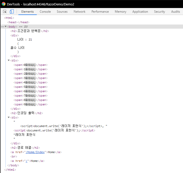Select the span 7&nbsp; node

31,96
